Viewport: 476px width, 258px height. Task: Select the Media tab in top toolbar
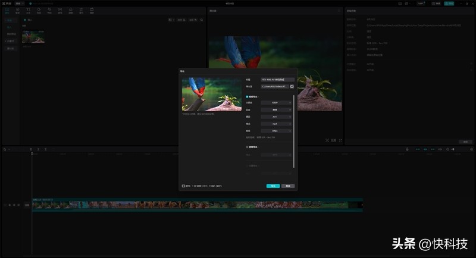pos(7,11)
